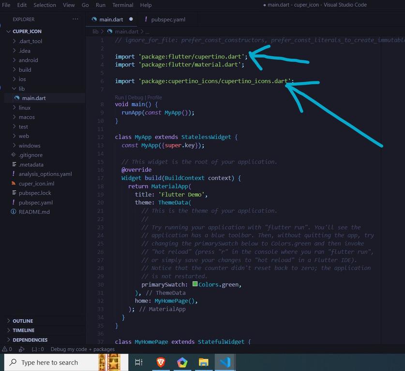This screenshot has height=371, width=405.
Task: Click the unsaved dot on main.dart tab
Action: coord(131,19)
